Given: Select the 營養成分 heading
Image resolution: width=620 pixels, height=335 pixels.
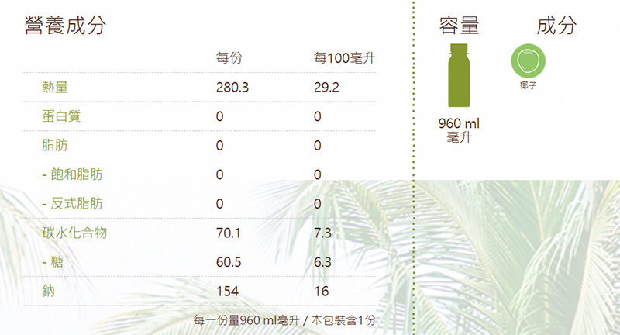Looking at the screenshot, I should (65, 26).
